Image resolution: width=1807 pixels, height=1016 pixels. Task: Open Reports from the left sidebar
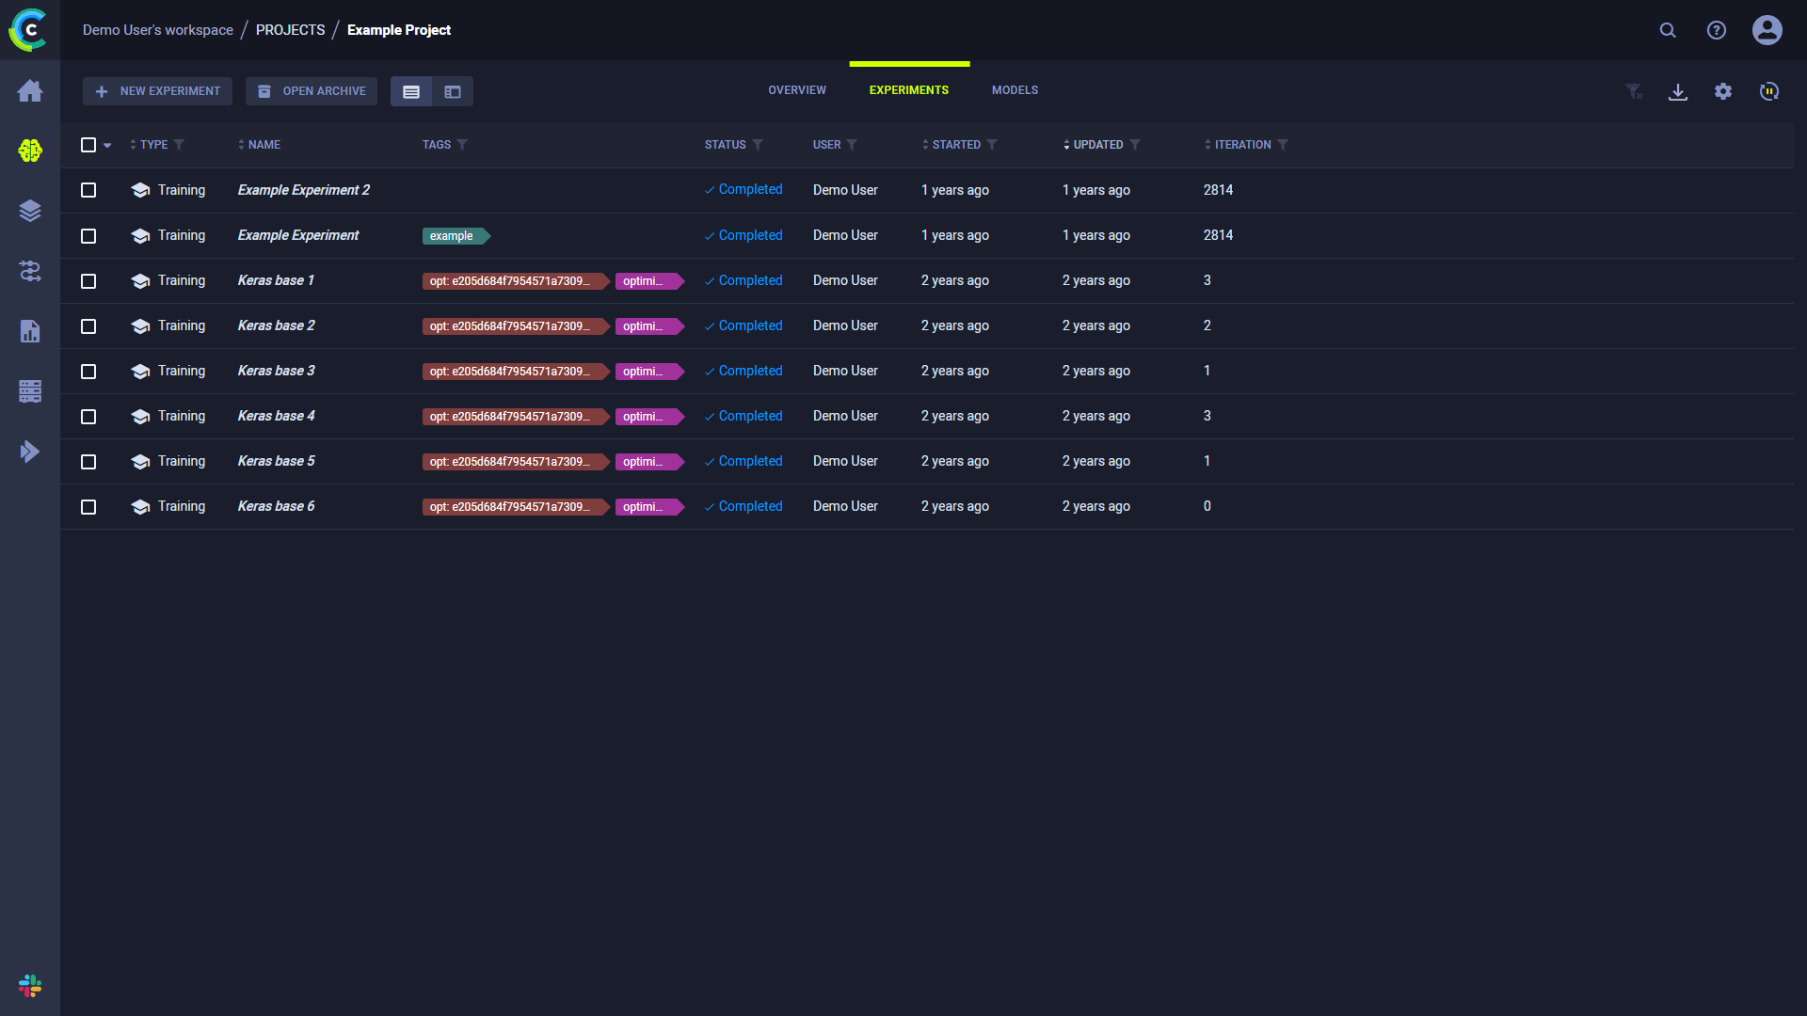(29, 331)
